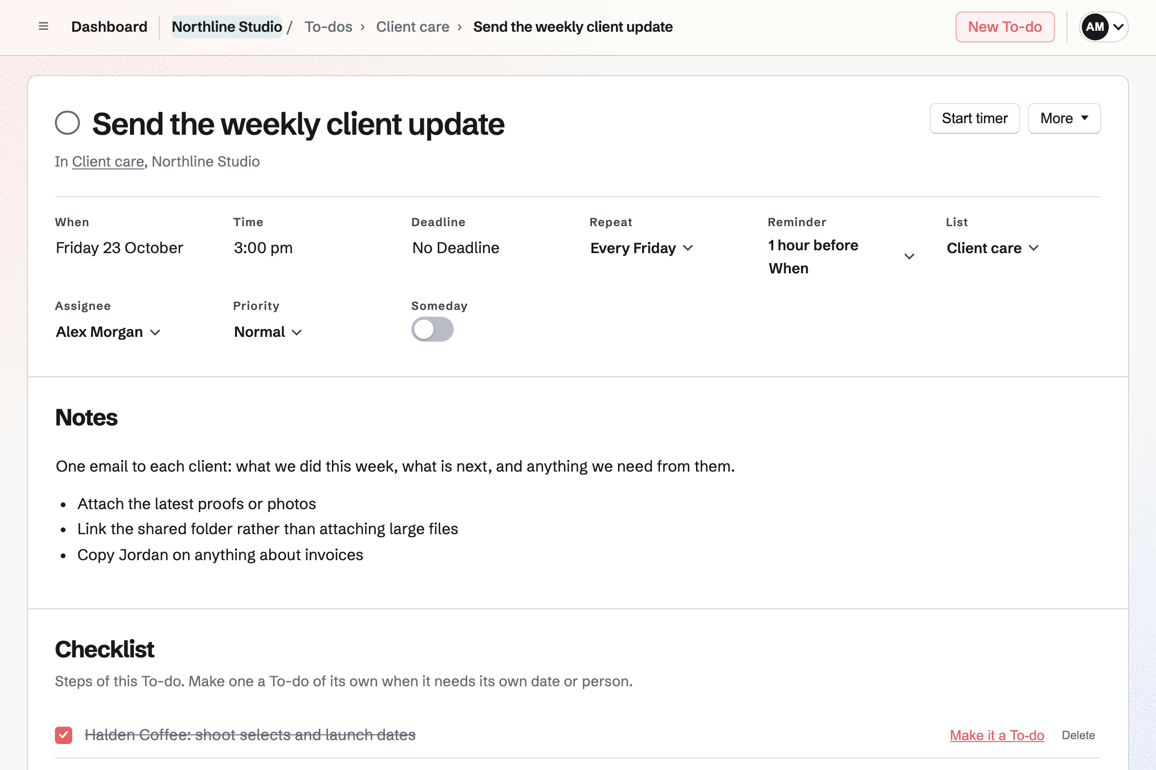Open the Repeat Every Friday dropdown
The image size is (1156, 770).
(642, 248)
